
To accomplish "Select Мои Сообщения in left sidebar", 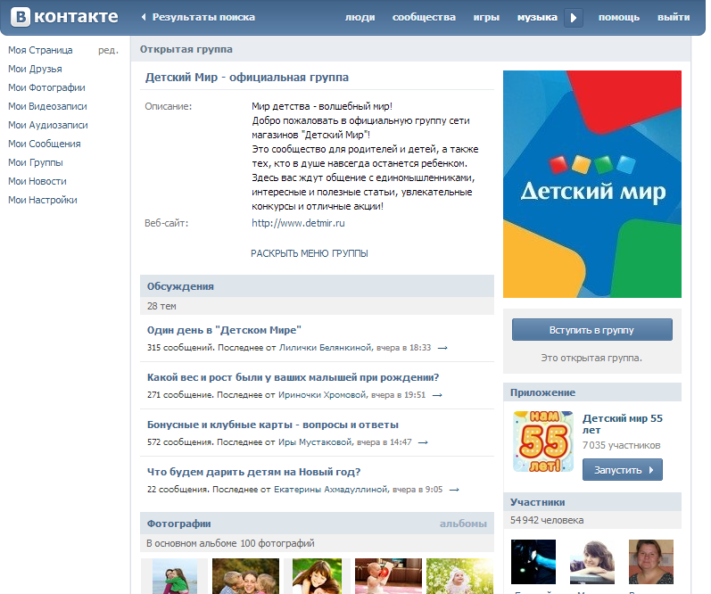I will (44, 144).
